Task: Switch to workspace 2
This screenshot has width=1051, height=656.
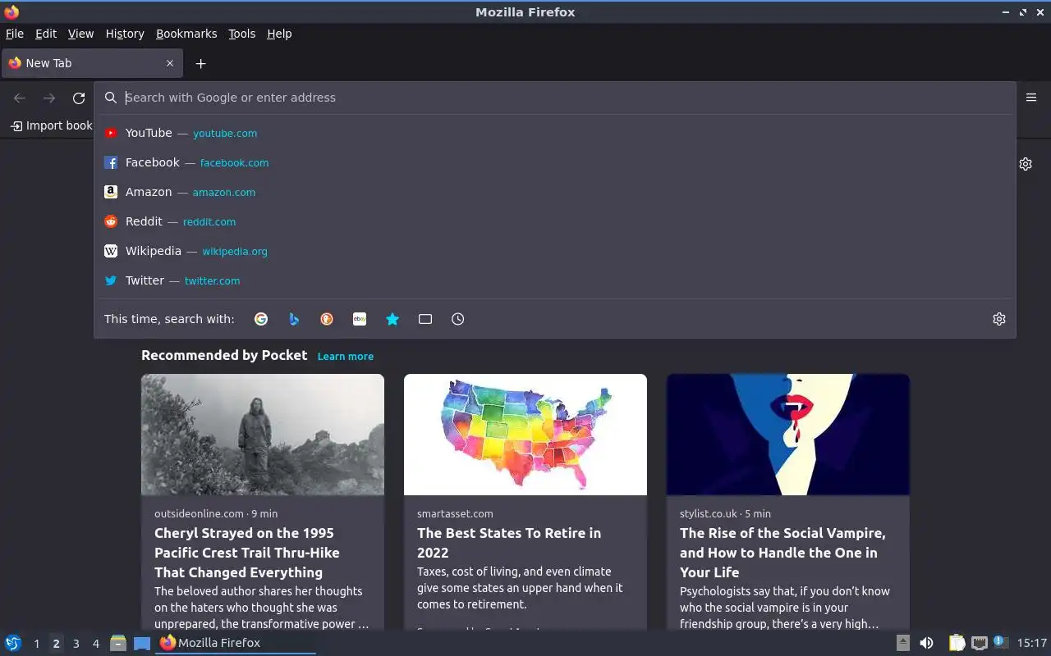Action: pos(56,644)
